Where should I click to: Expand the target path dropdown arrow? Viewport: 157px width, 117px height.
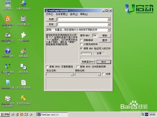pyautogui.click(x=109, y=24)
